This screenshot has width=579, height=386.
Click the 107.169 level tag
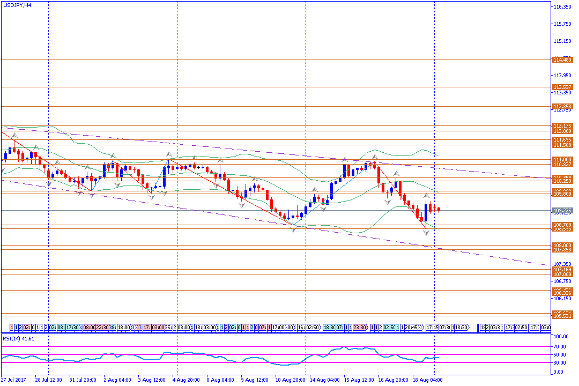562,270
